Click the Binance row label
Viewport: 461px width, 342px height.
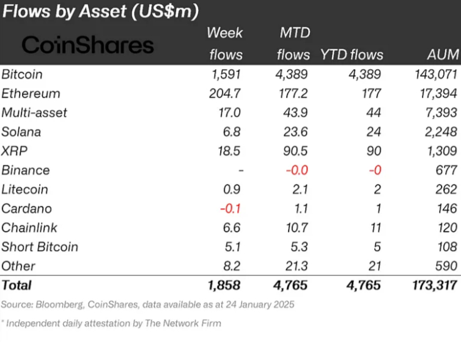tap(25, 170)
